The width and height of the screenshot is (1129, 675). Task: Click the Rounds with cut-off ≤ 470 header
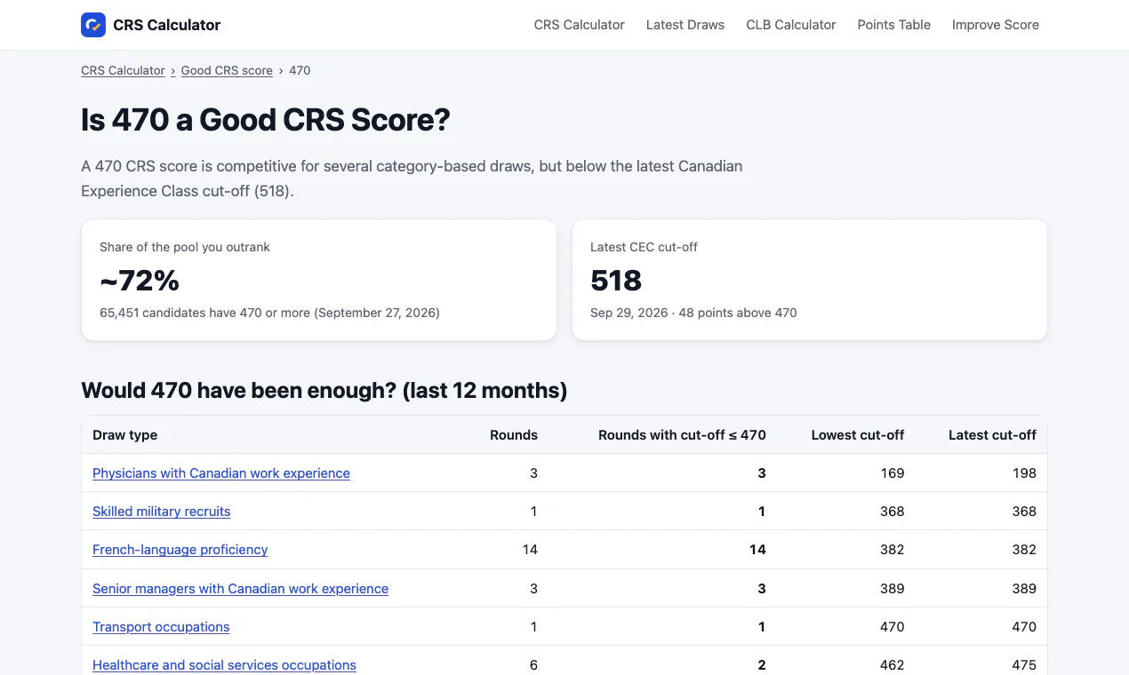pyautogui.click(x=682, y=435)
